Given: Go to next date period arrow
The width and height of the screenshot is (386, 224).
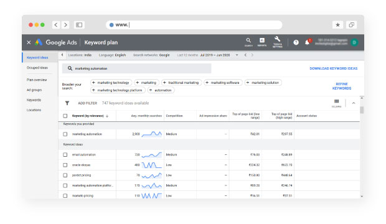Looking at the screenshot, I should click(252, 55).
